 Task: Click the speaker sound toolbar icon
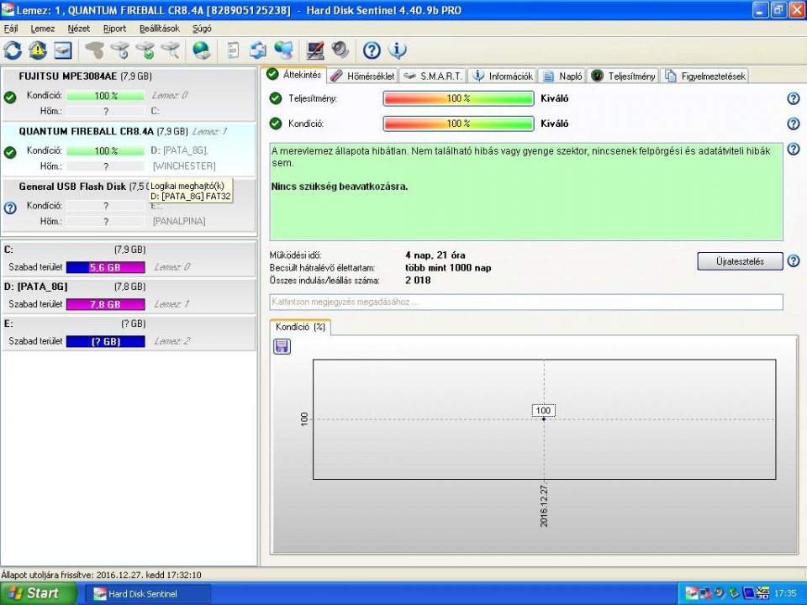pyautogui.click(x=340, y=50)
